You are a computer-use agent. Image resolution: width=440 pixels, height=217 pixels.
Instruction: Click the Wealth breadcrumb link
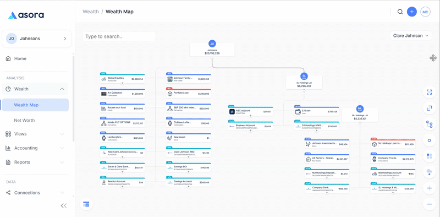[x=91, y=12]
